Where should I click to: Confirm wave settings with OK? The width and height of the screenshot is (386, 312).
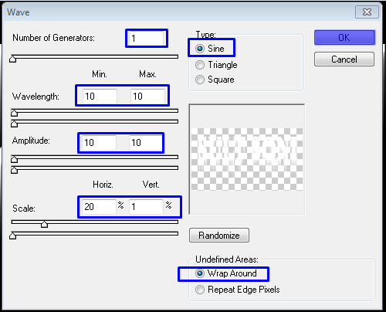(344, 38)
